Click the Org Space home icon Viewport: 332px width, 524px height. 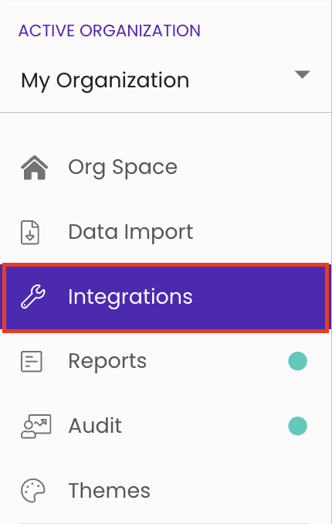click(35, 168)
